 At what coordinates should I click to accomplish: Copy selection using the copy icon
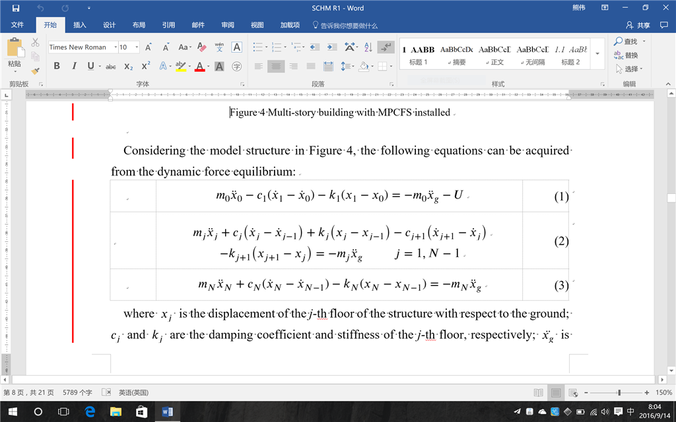pos(36,57)
